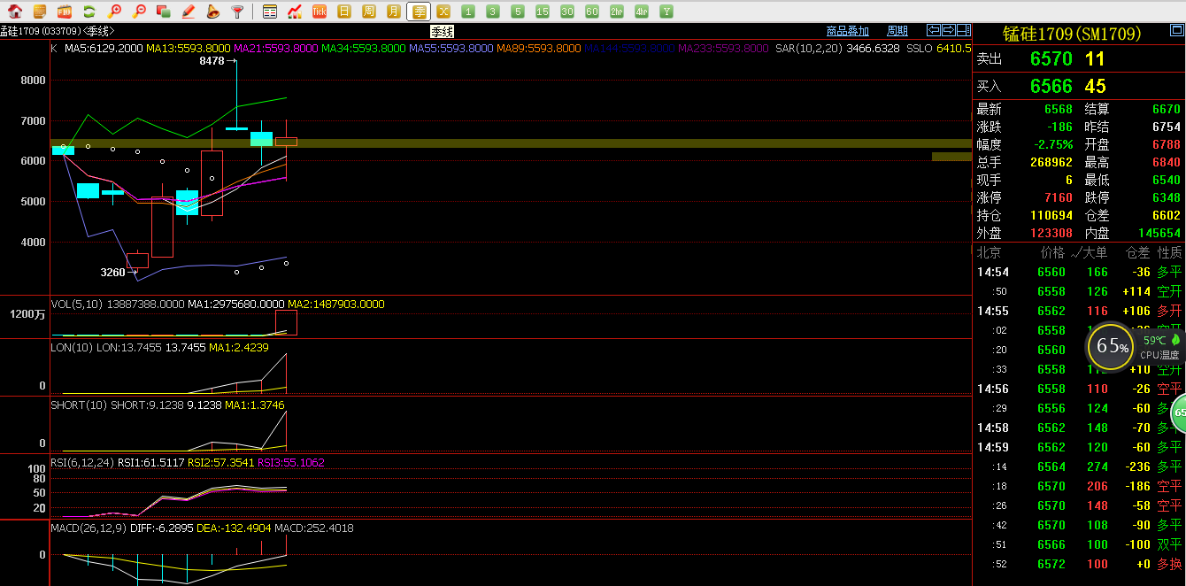Select the 5-minute period button
This screenshot has height=586, width=1186.
[518, 12]
